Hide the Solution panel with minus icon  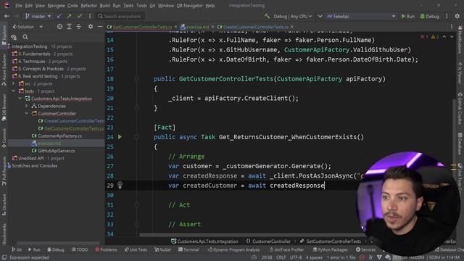pyautogui.click(x=100, y=27)
